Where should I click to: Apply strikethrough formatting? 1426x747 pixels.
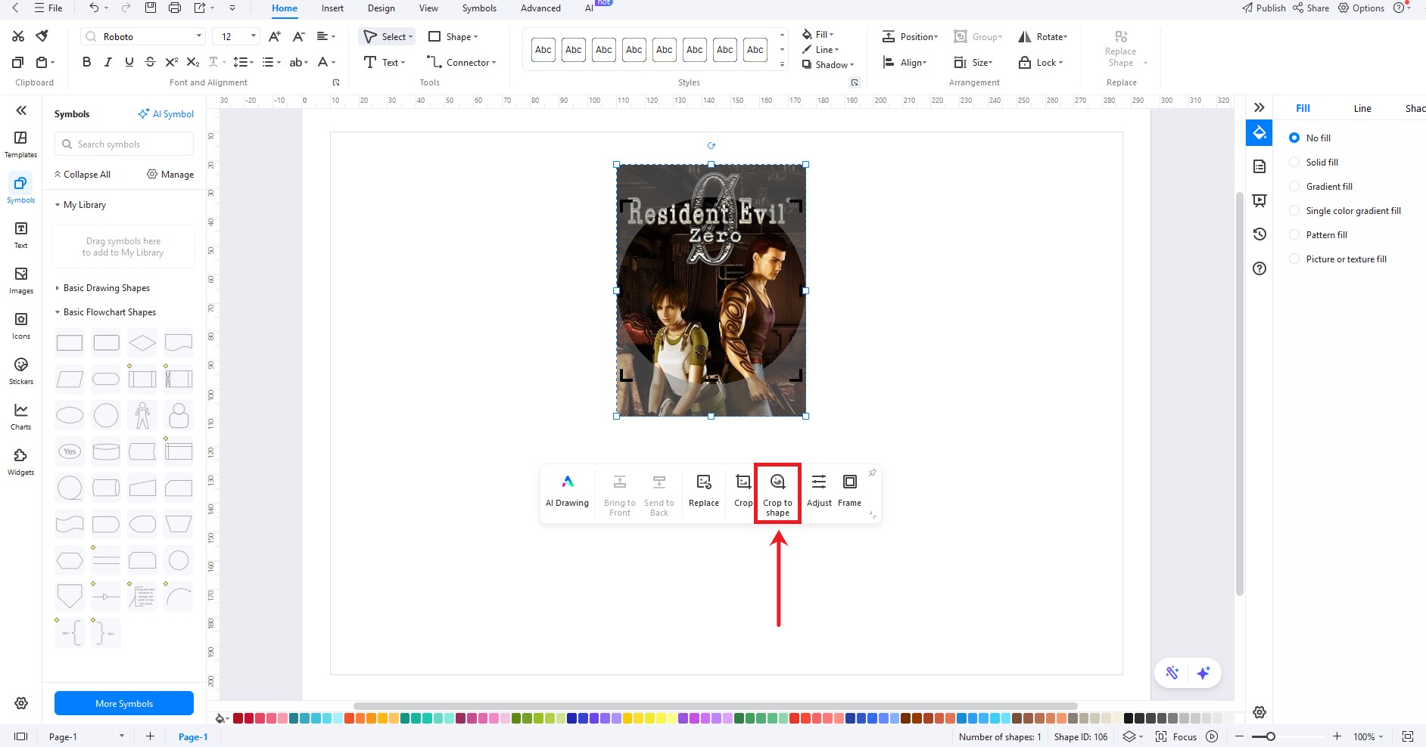point(150,62)
